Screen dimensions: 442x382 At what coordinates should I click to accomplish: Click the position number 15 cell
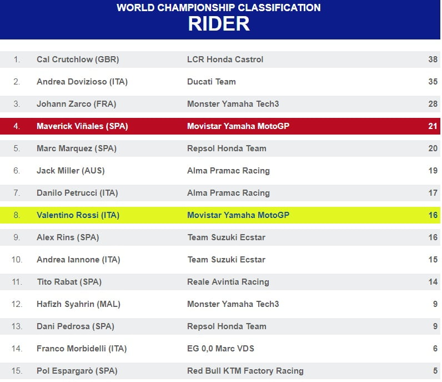(x=17, y=371)
